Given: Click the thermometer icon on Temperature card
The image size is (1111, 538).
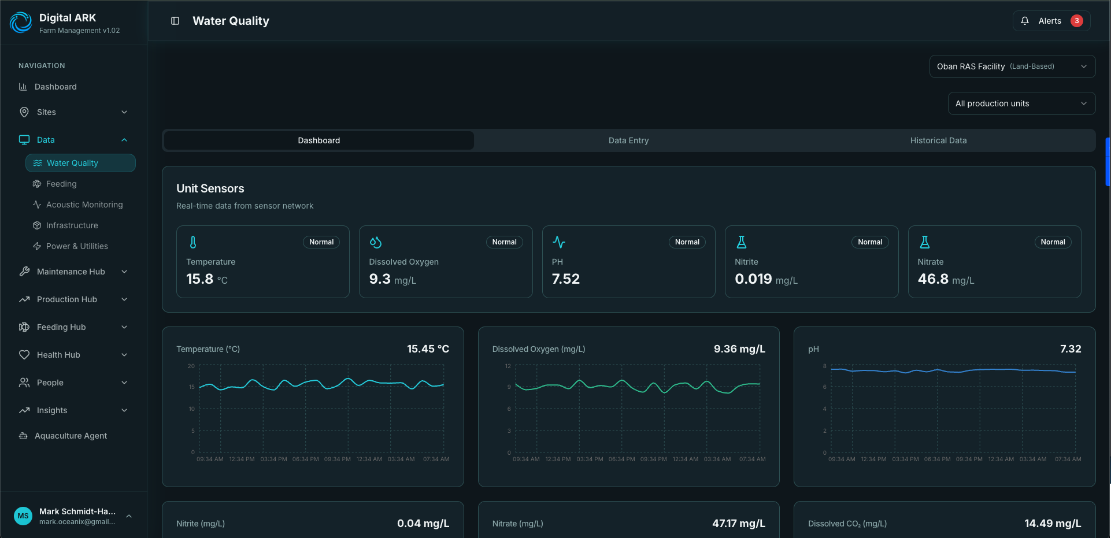Looking at the screenshot, I should point(193,242).
